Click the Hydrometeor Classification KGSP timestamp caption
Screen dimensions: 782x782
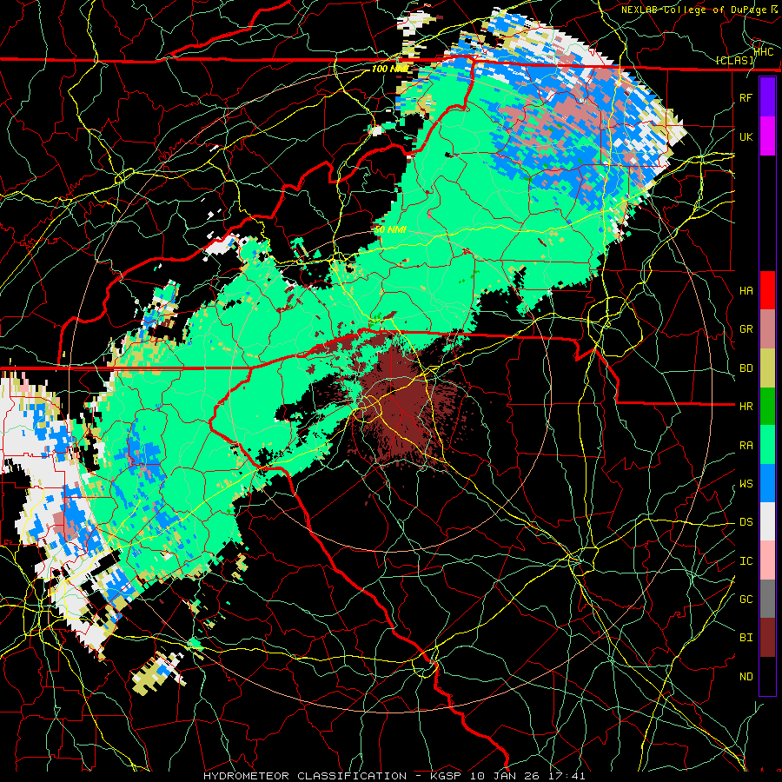click(394, 776)
